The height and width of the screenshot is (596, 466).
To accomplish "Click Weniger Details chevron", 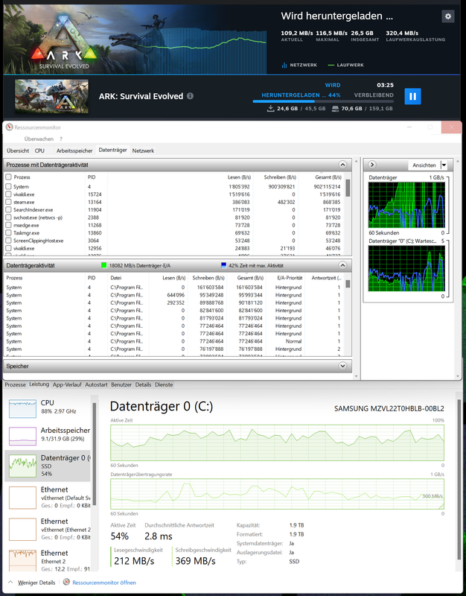I will [10, 582].
